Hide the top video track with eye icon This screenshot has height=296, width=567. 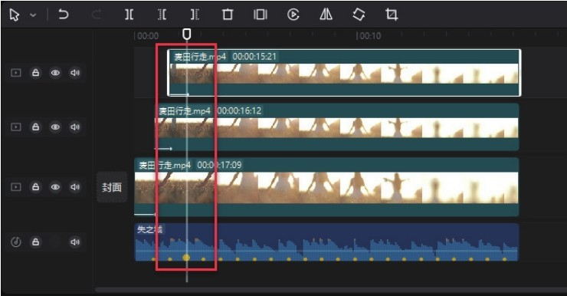55,73
